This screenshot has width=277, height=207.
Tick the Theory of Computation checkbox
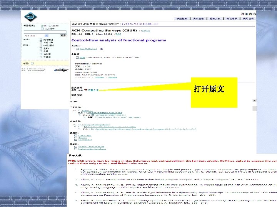79,125
